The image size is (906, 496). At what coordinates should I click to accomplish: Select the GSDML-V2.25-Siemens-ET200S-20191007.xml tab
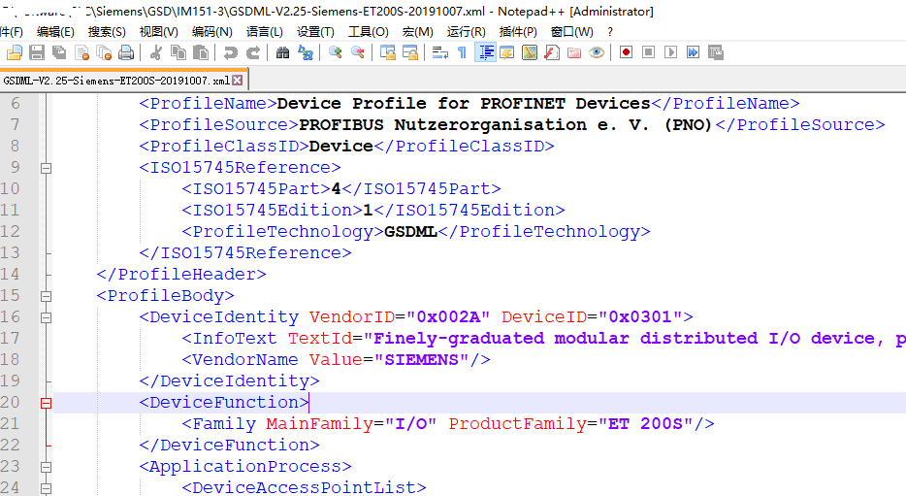point(116,81)
